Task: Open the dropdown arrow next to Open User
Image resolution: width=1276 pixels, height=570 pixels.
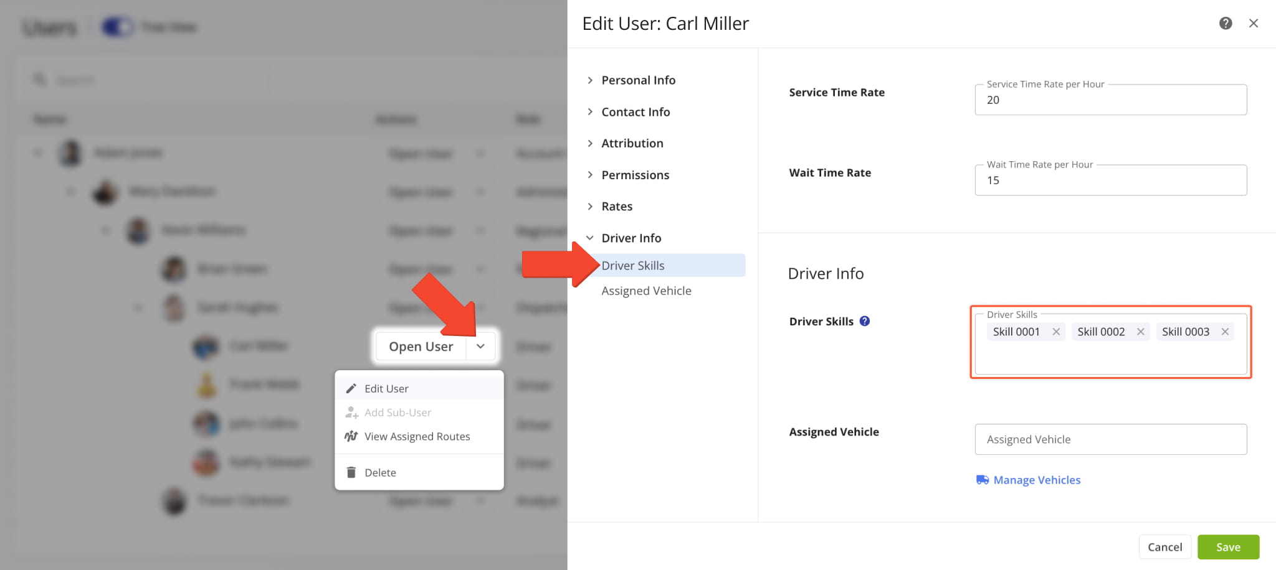Action: click(x=480, y=346)
